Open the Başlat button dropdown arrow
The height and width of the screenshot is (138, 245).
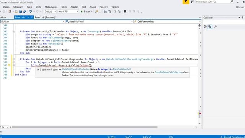pos(92,11)
